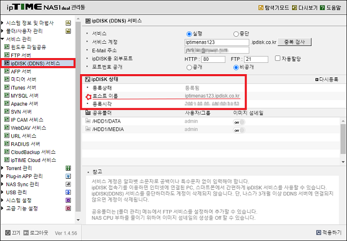Click the 시스템 설정 category icon
Viewport: 347px width, 241px height.
click(68, 200)
